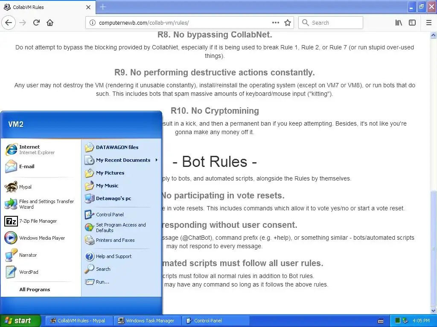Reload the page with the refresh icon

37,23
